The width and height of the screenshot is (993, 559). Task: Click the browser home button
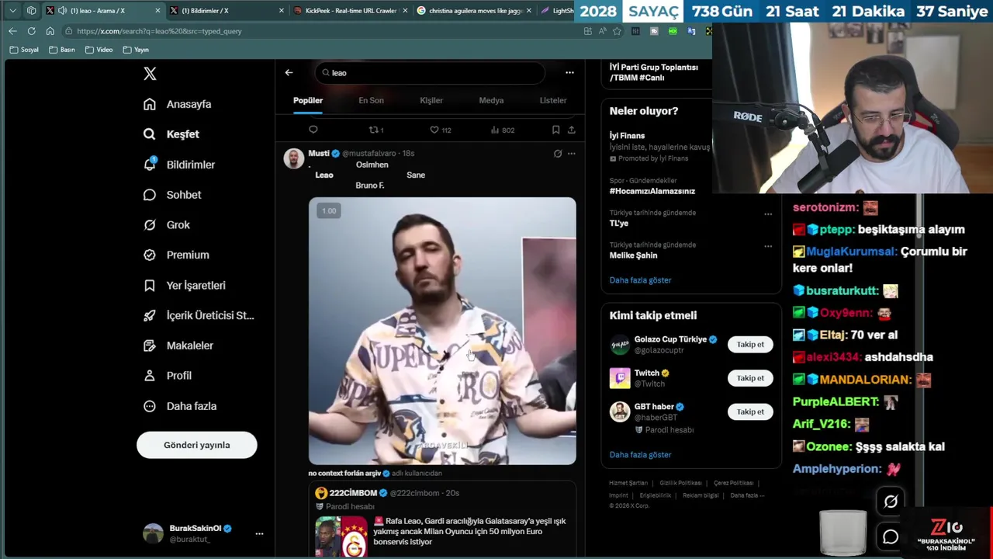tap(50, 31)
